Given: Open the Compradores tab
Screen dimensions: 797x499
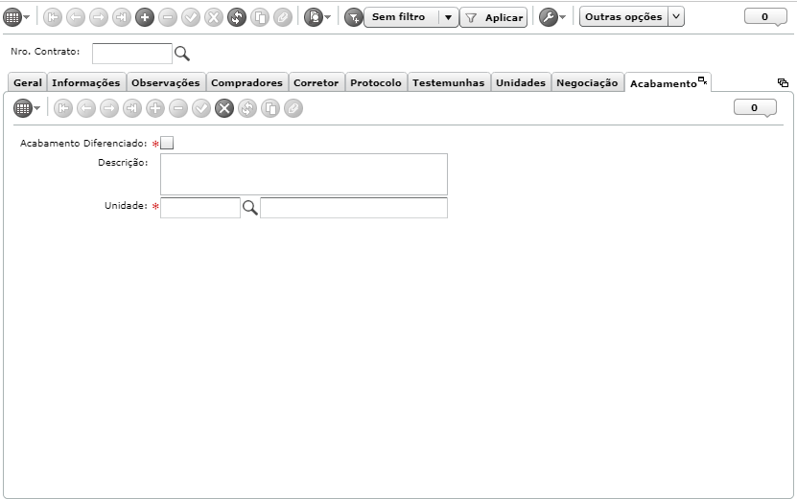Looking at the screenshot, I should [246, 82].
